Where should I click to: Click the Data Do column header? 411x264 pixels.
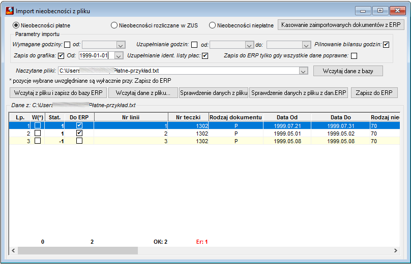[x=340, y=117]
